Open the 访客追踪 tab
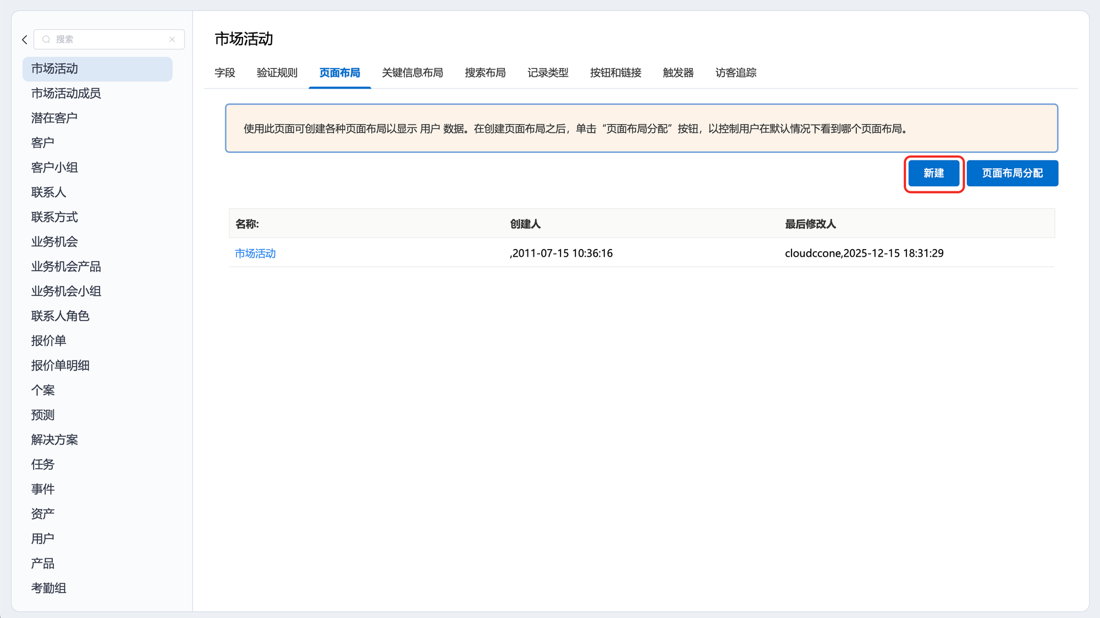1100x618 pixels. 736,73
